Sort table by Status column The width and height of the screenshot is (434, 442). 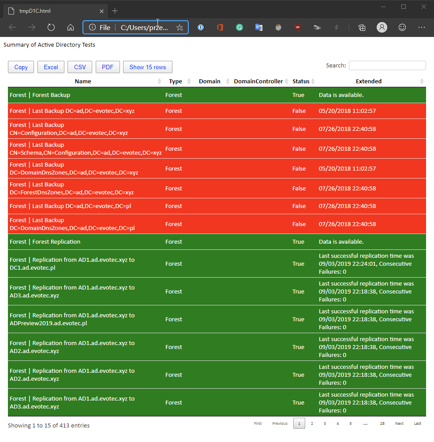pos(301,81)
